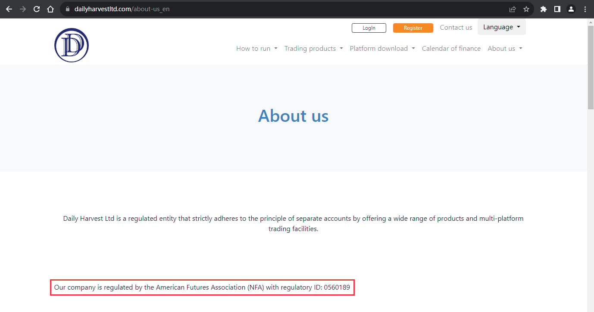The height and width of the screenshot is (312, 594).
Task: Open the browser home page
Action: click(50, 9)
